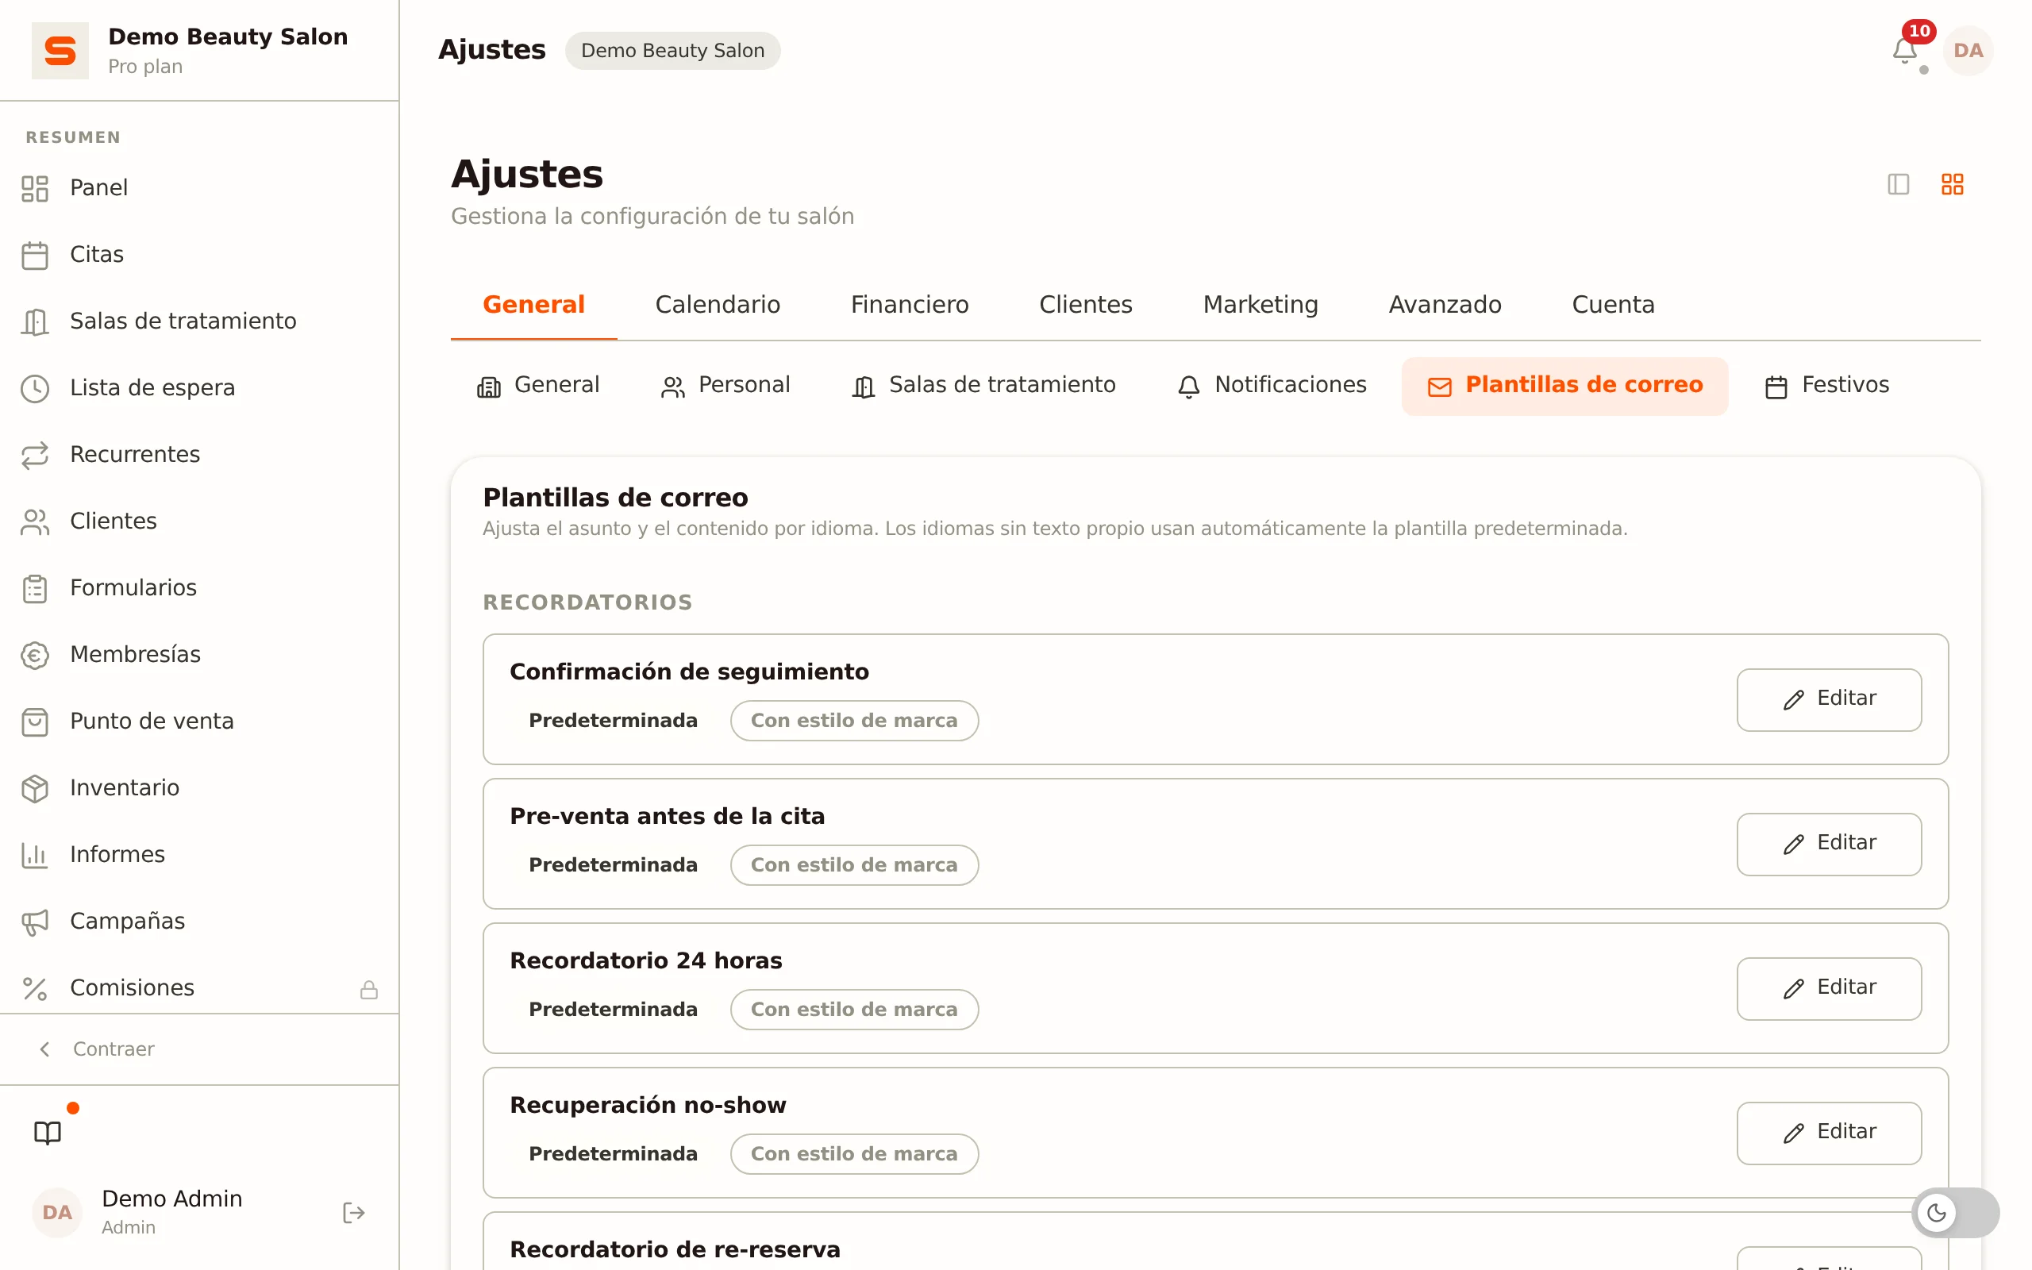Click the Demo Admin profile name
Screen dimensions: 2032x1270
tap(172, 1198)
